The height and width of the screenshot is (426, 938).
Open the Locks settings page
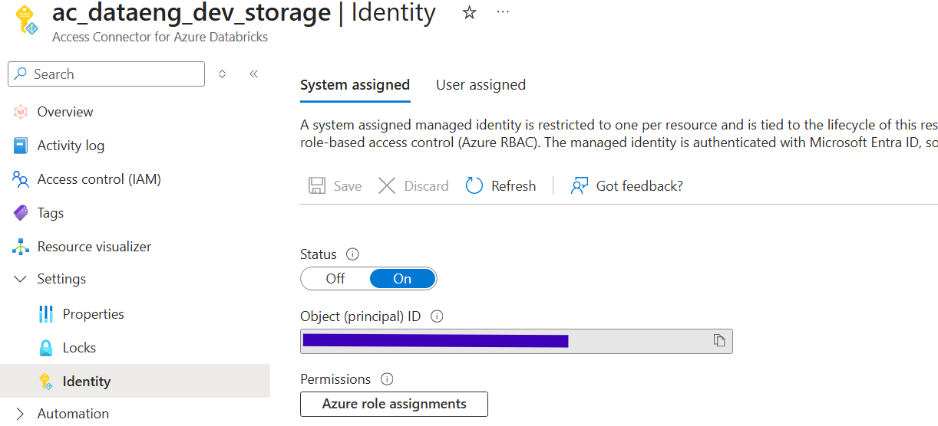[x=79, y=348]
